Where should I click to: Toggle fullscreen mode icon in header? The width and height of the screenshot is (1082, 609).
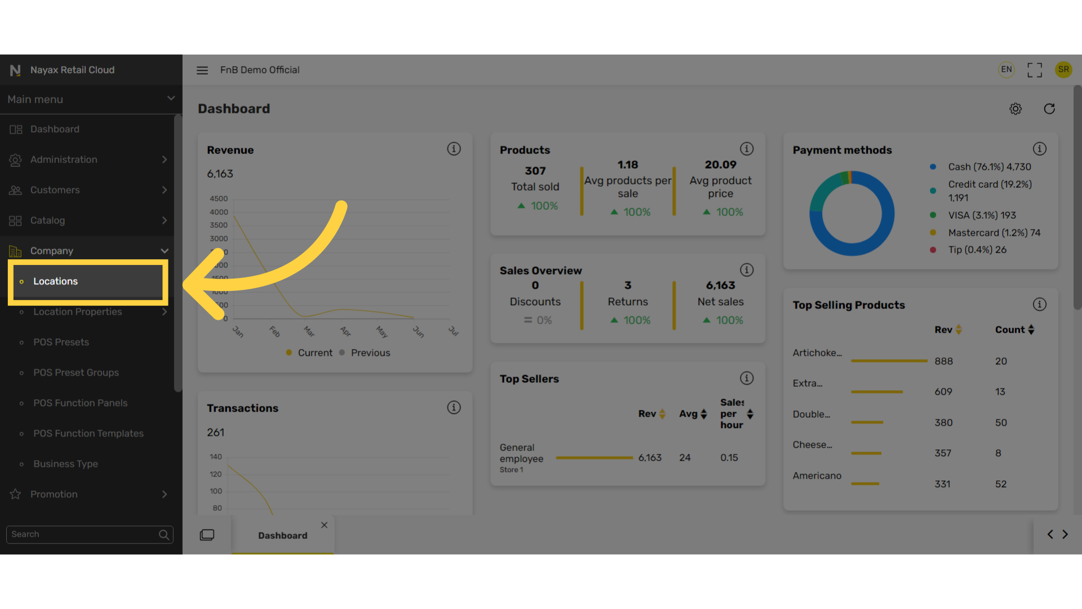(1035, 70)
